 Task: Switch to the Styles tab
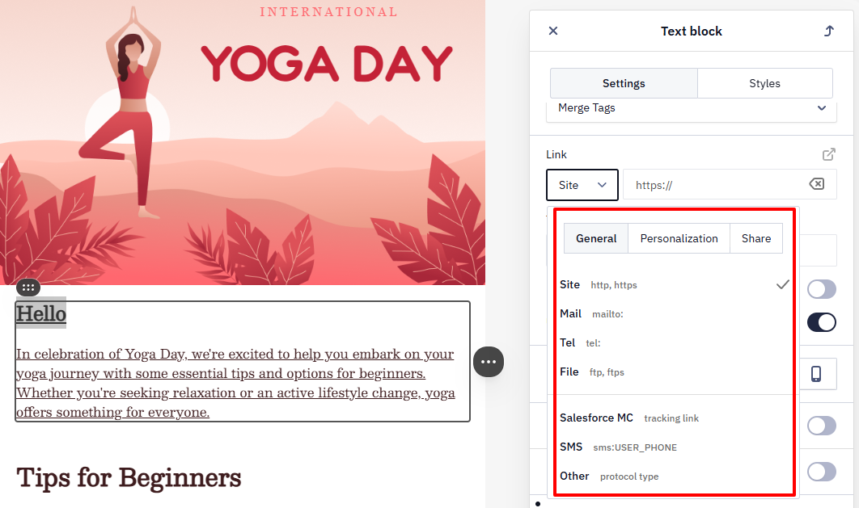765,83
